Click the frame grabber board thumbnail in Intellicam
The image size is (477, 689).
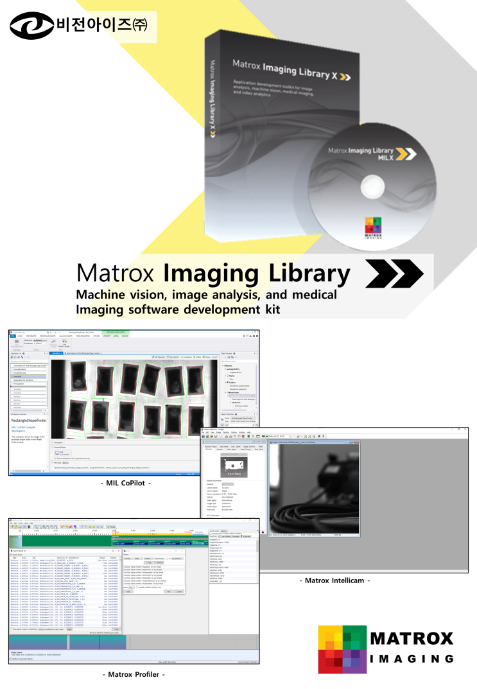pos(234,467)
